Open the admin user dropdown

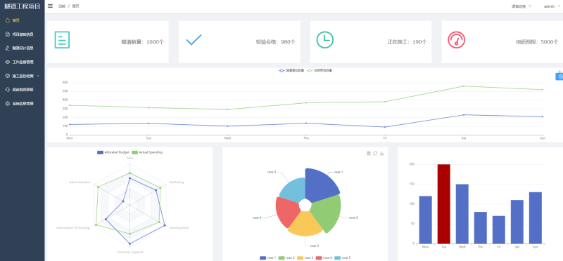point(551,6)
